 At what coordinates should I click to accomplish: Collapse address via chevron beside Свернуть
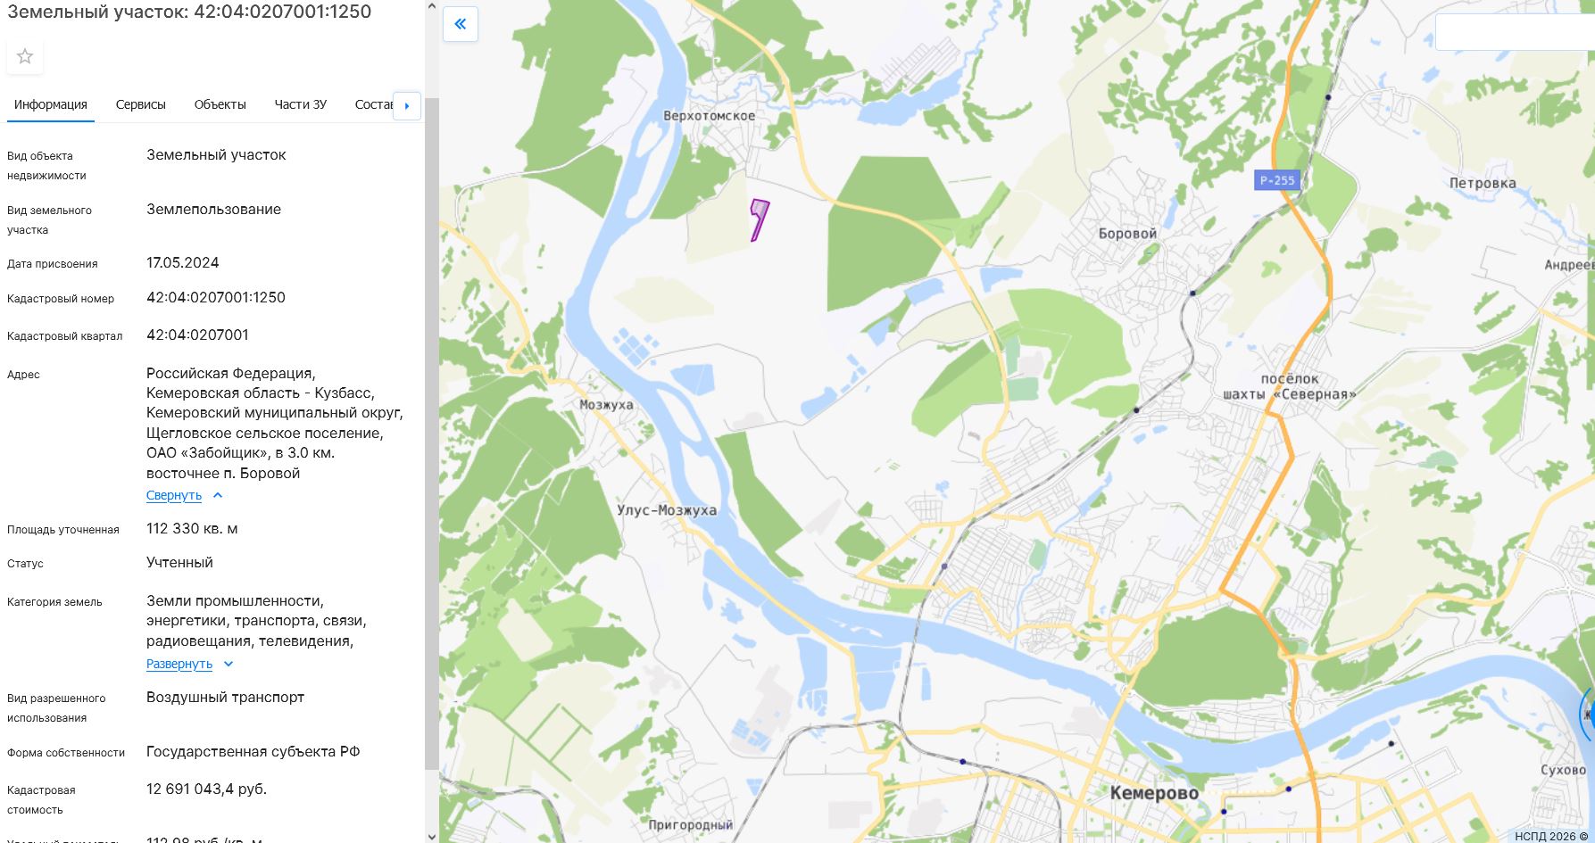point(218,495)
